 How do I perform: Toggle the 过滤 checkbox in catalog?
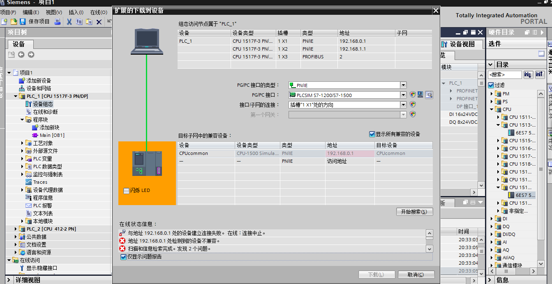pos(491,85)
